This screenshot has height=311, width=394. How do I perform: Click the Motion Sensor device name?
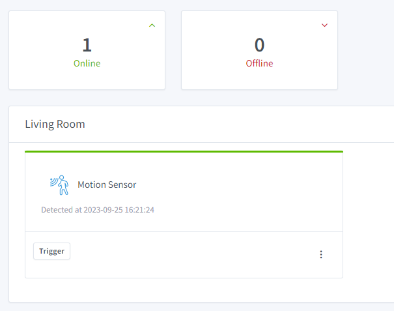point(107,185)
